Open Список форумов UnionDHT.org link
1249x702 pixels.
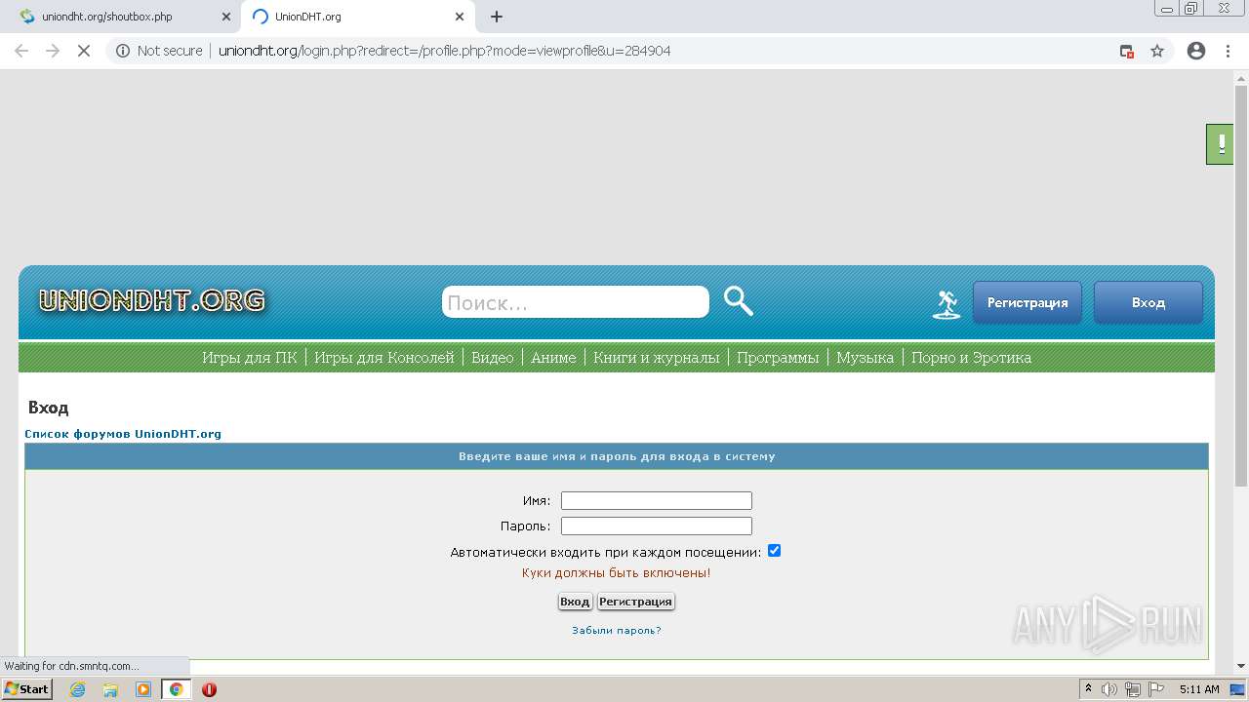click(123, 434)
